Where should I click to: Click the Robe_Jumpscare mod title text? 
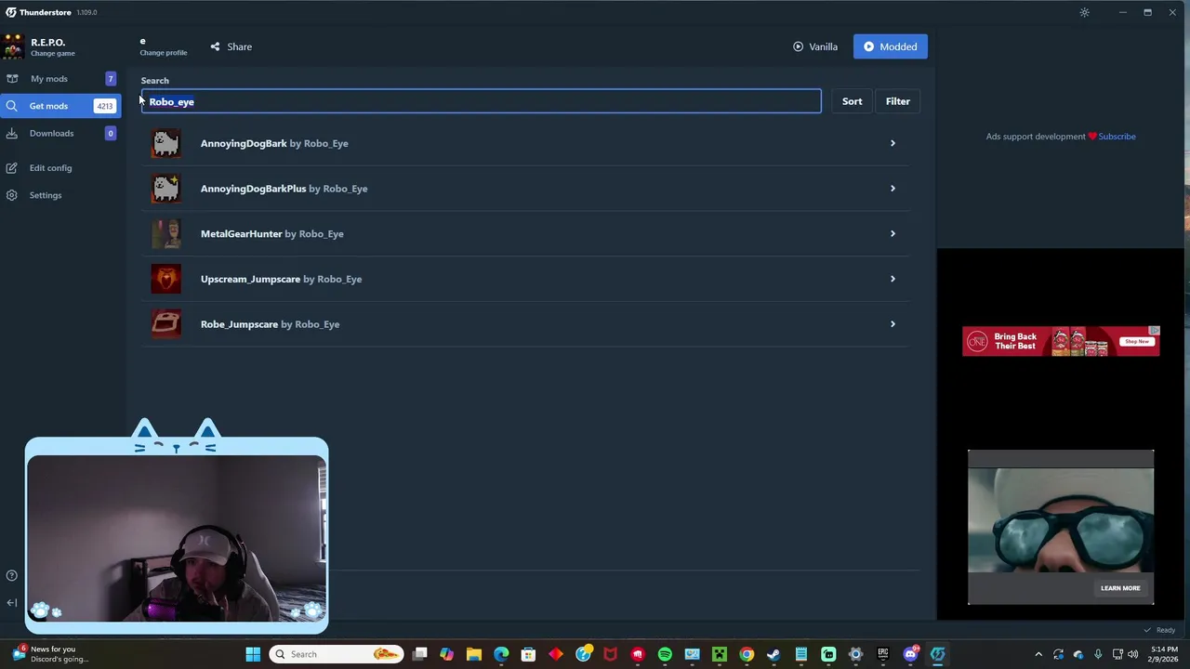tap(239, 324)
